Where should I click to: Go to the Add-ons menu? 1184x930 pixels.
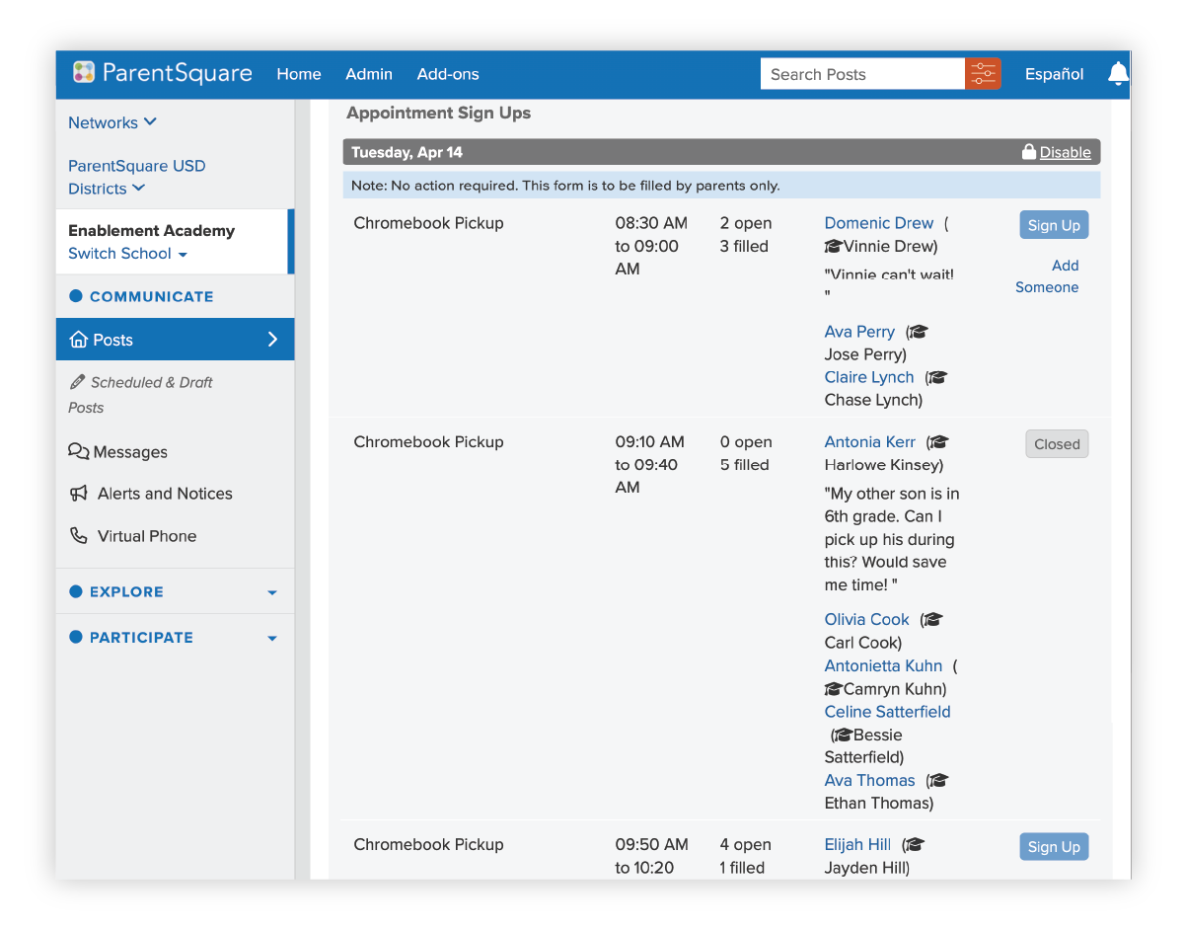click(448, 74)
